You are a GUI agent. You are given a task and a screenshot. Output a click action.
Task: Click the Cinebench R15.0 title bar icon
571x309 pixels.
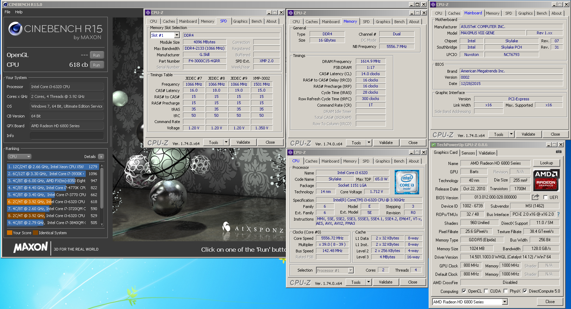coord(5,5)
